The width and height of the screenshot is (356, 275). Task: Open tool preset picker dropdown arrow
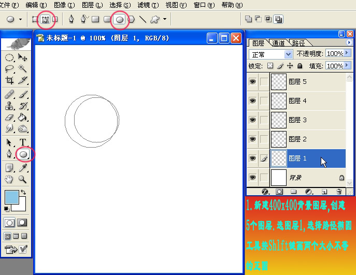coord(20,20)
